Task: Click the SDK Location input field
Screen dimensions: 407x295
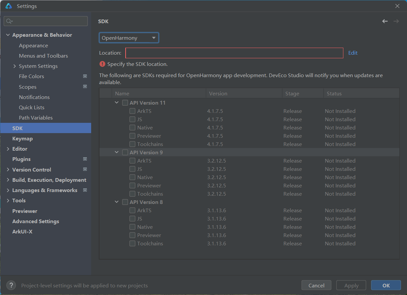Action: (234, 53)
